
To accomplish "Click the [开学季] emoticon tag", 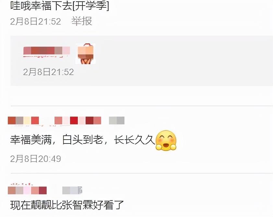I will [90, 6].
